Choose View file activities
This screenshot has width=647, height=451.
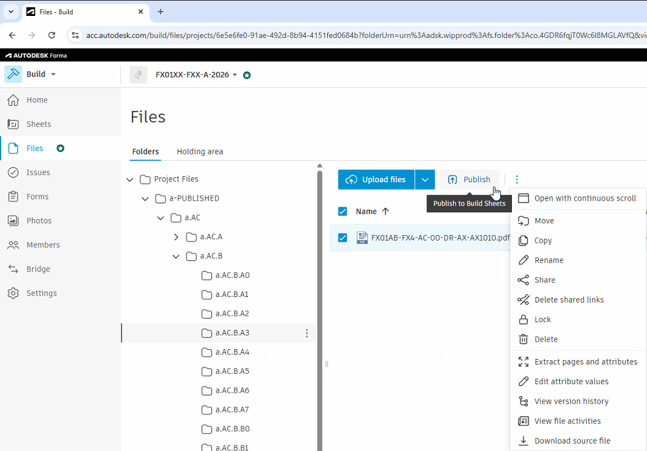(578, 422)
